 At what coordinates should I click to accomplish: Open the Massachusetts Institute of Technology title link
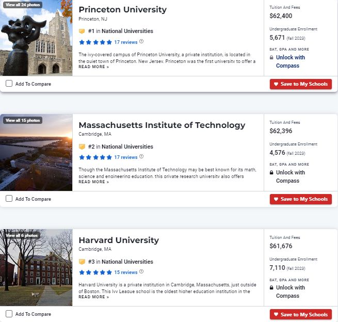(162, 125)
